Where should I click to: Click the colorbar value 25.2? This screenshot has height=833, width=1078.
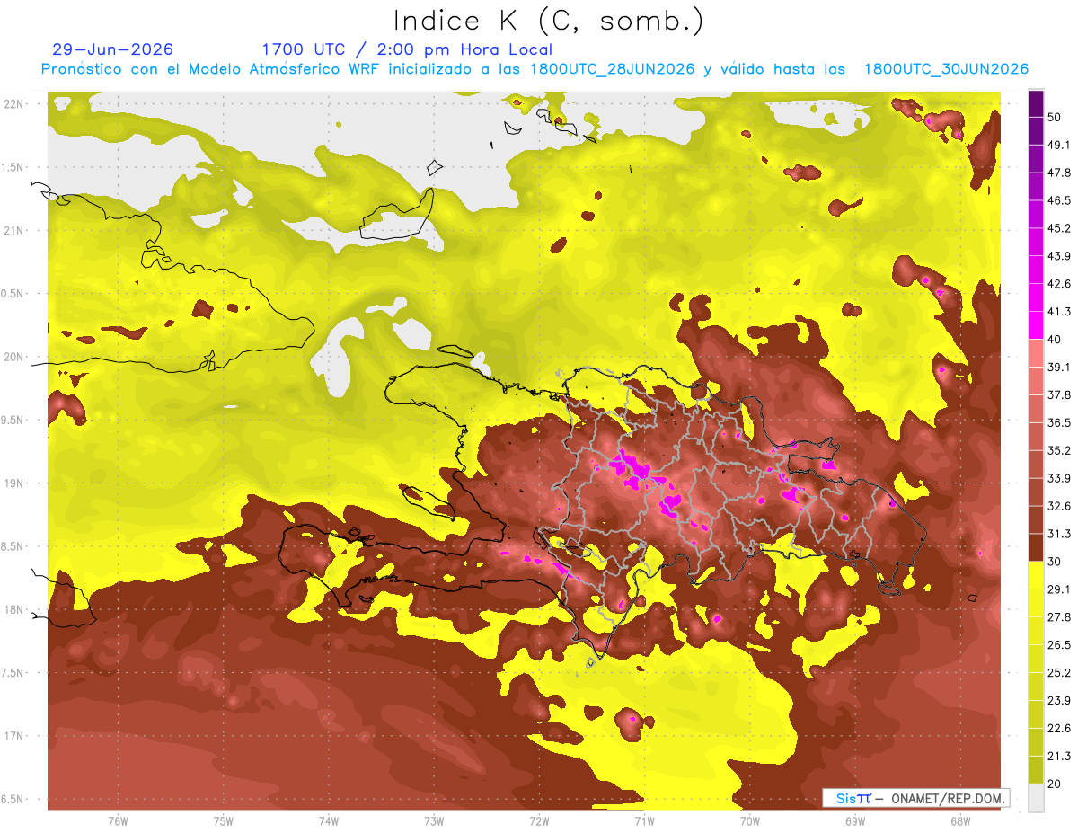(1058, 672)
